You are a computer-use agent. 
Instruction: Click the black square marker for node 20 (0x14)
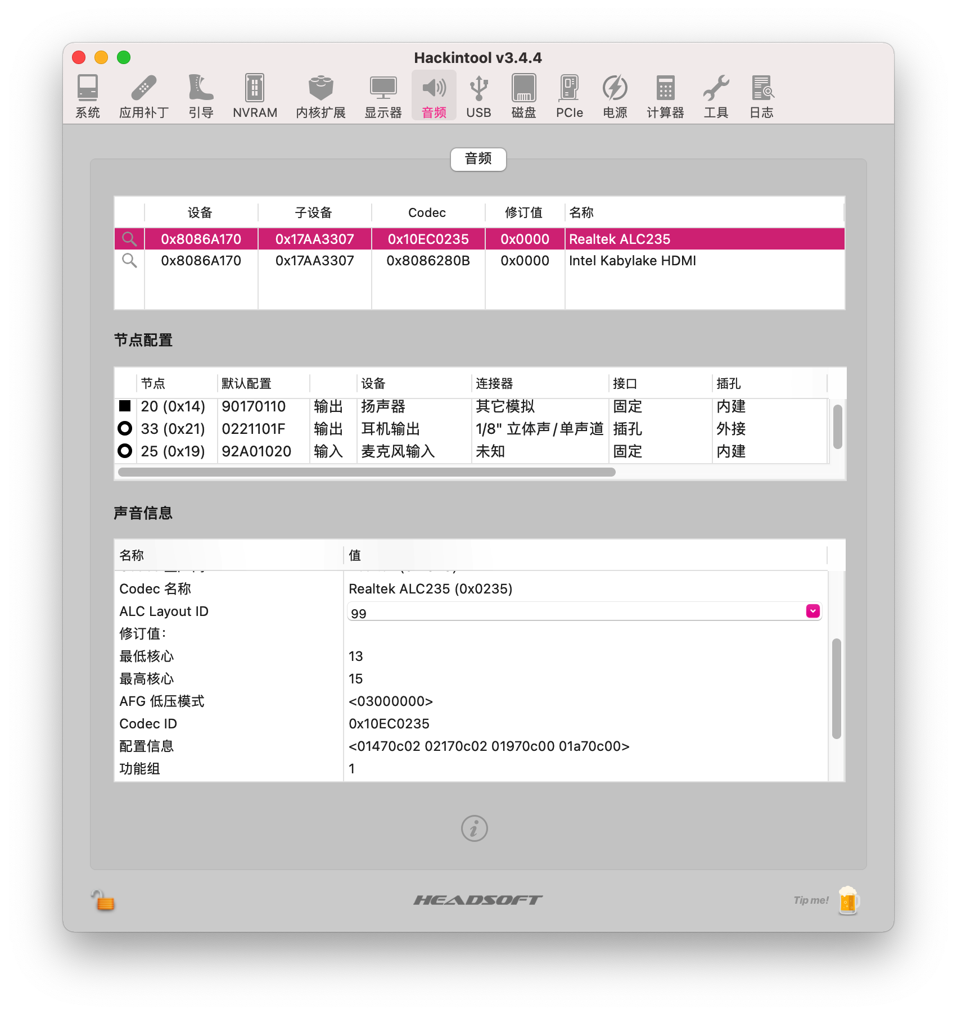pyautogui.click(x=125, y=406)
